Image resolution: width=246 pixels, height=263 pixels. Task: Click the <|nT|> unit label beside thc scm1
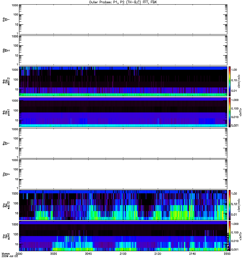pyautogui.click(x=241, y=236)
